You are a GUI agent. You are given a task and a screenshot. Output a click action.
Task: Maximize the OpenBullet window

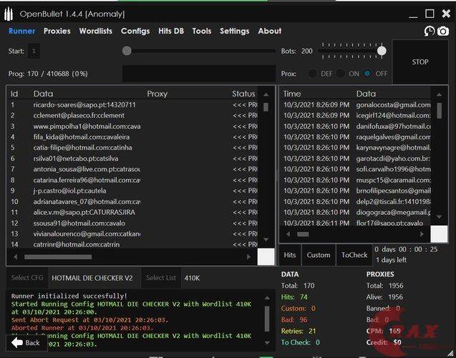coord(430,13)
